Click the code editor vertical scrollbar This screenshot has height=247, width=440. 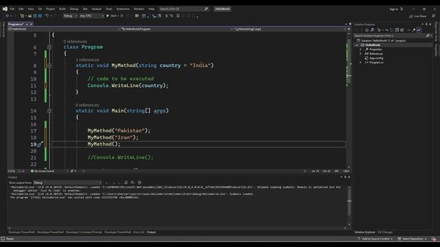click(x=349, y=99)
